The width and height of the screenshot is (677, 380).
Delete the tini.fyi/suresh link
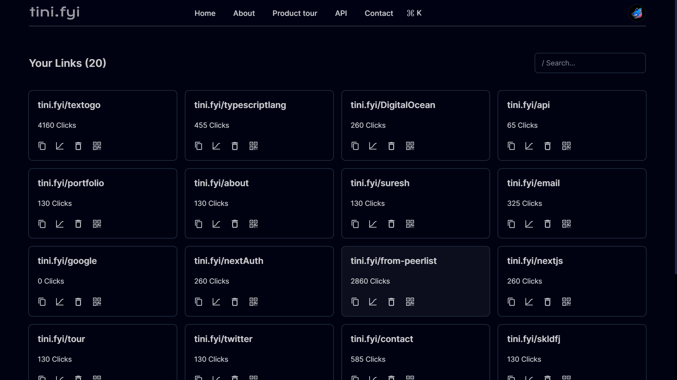pos(391,224)
